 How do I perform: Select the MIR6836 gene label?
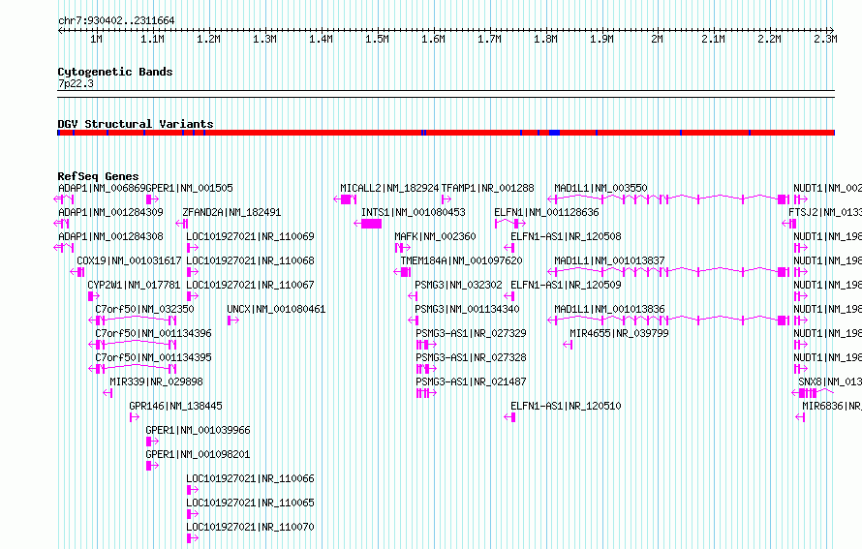pyautogui.click(x=832, y=406)
